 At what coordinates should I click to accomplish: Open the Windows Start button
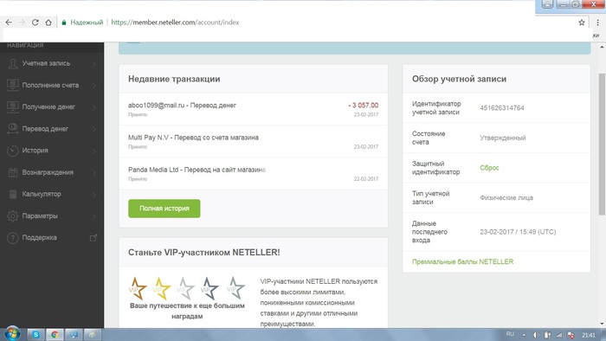click(x=12, y=334)
